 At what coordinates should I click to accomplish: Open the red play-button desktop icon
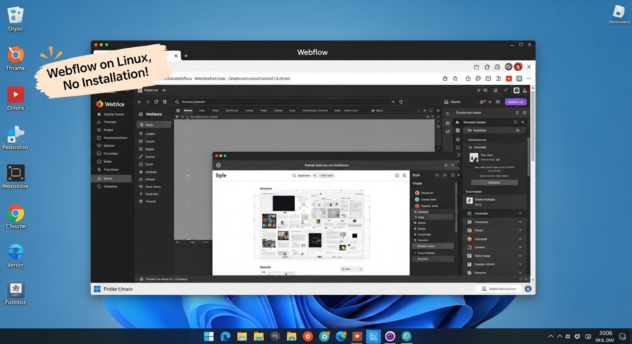[x=16, y=95]
